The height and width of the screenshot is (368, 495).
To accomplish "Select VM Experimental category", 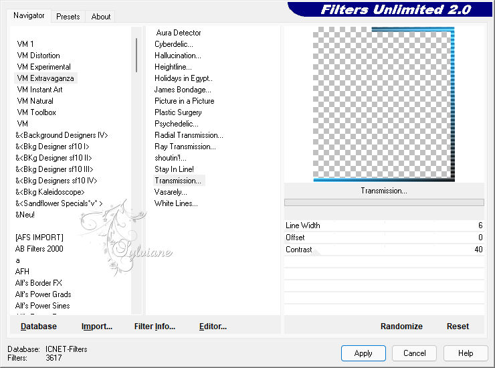I will (44, 67).
